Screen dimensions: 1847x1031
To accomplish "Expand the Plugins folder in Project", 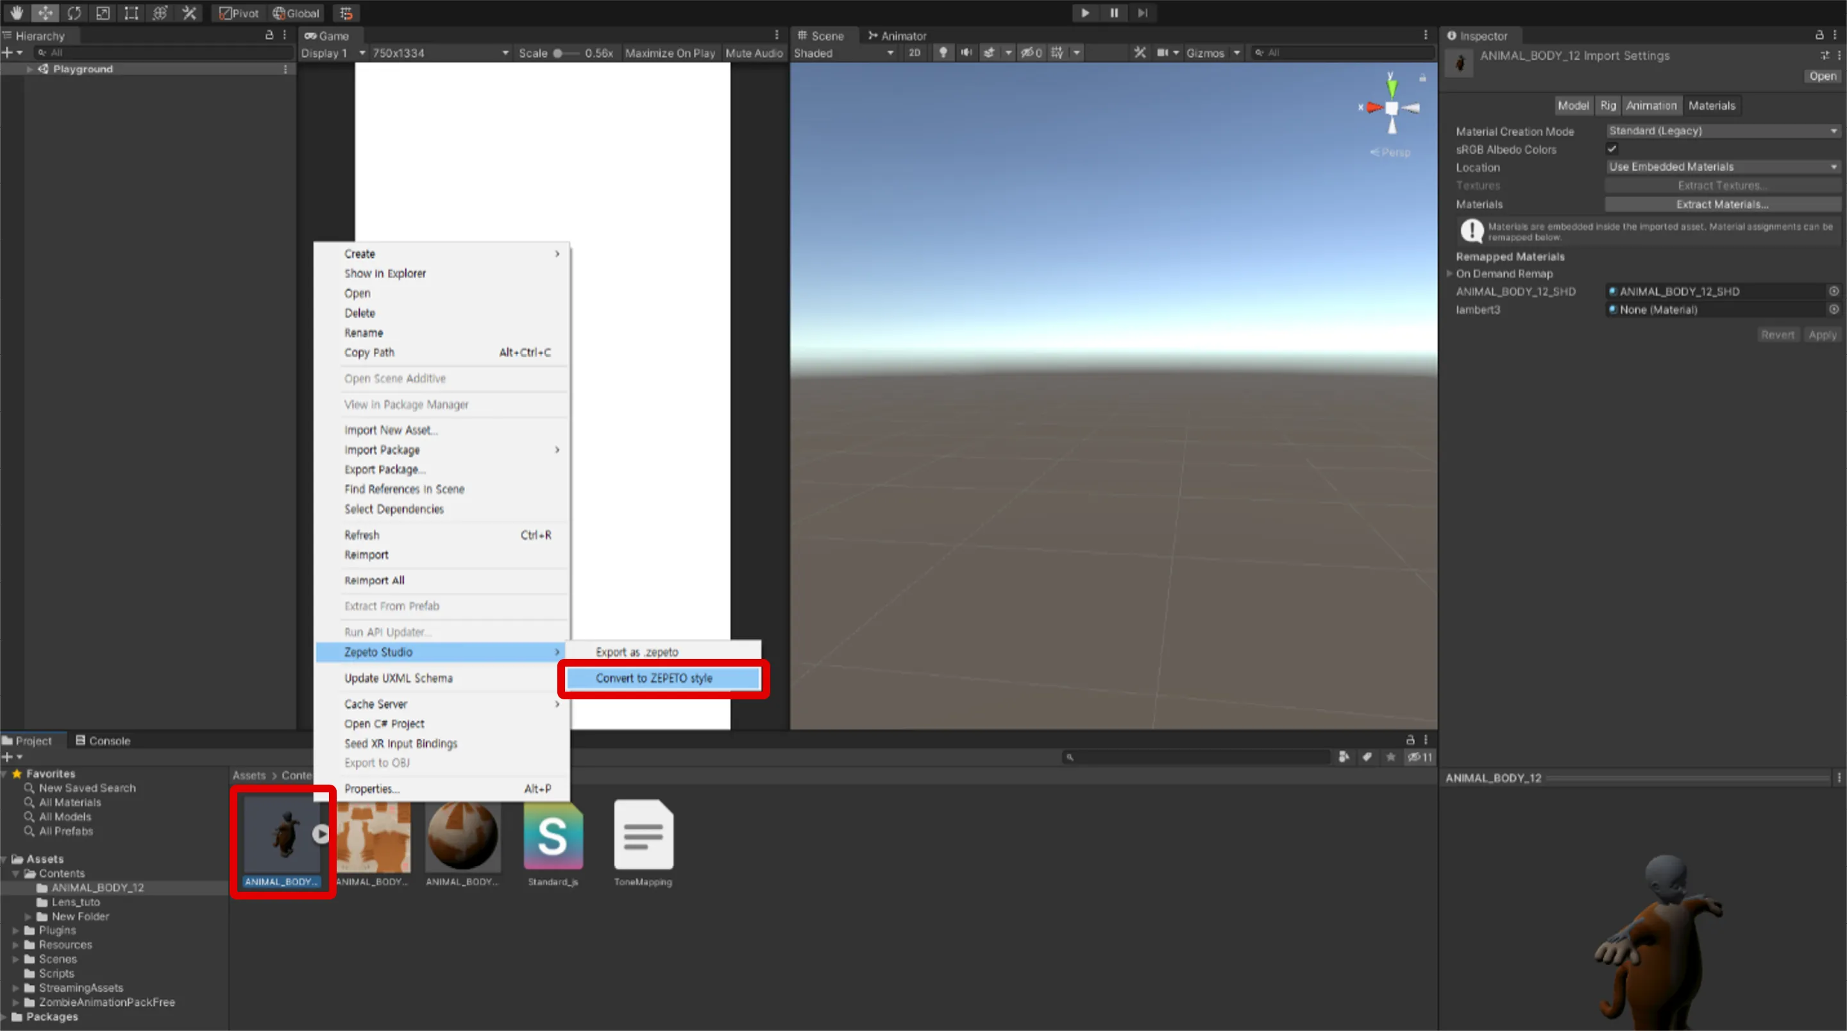I will (16, 930).
